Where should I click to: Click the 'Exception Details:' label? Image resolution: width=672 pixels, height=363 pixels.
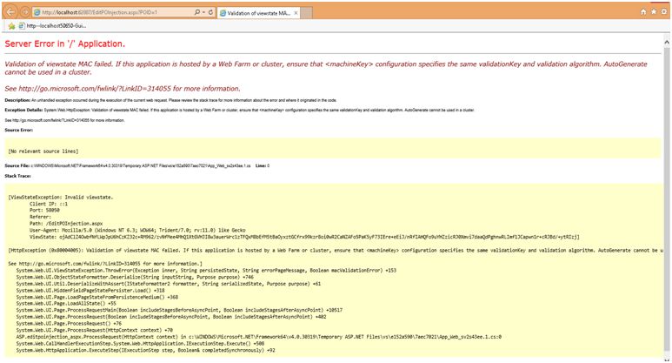click(x=24, y=110)
